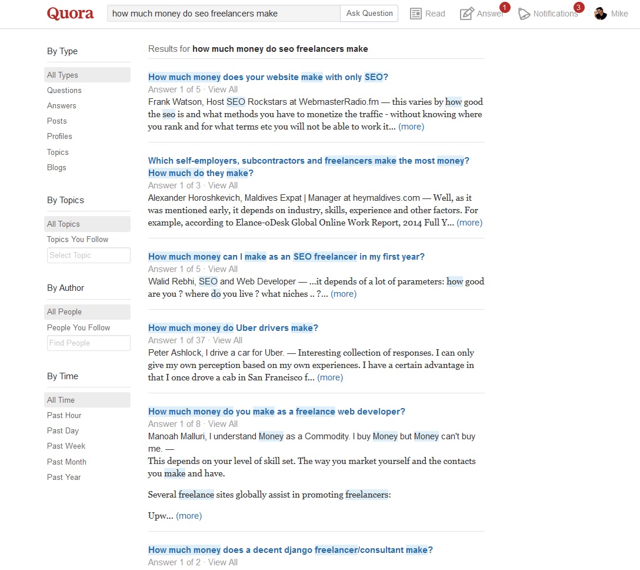Expand (more) on Alexander Horoshkevich's answer
This screenshot has height=570, width=640.
point(469,223)
